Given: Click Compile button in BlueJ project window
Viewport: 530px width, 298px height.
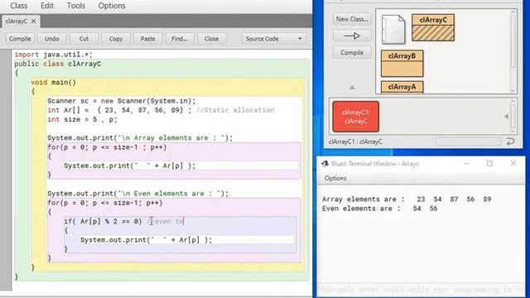Looking at the screenshot, I should [352, 53].
